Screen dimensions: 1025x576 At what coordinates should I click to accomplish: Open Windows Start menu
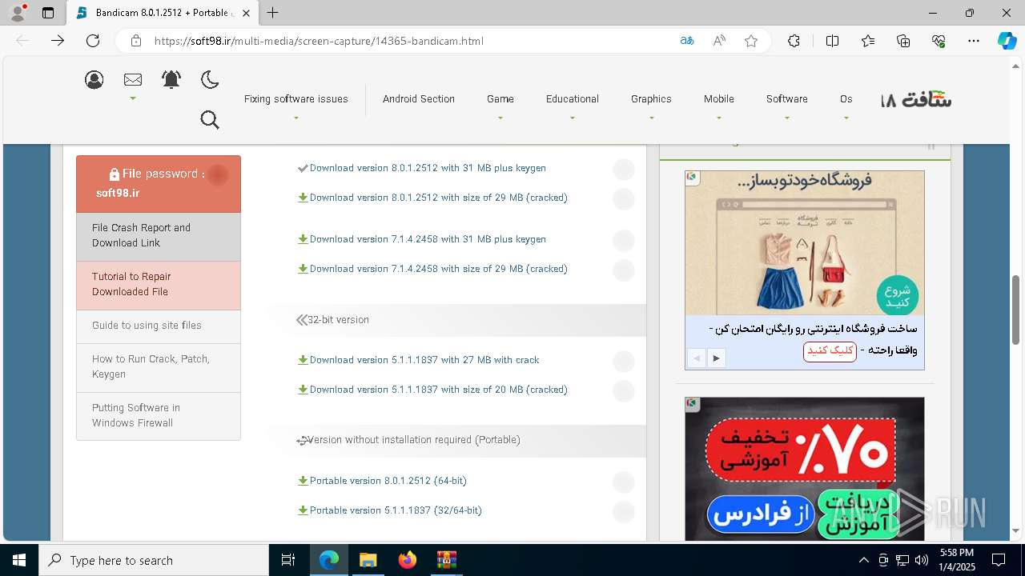(19, 560)
